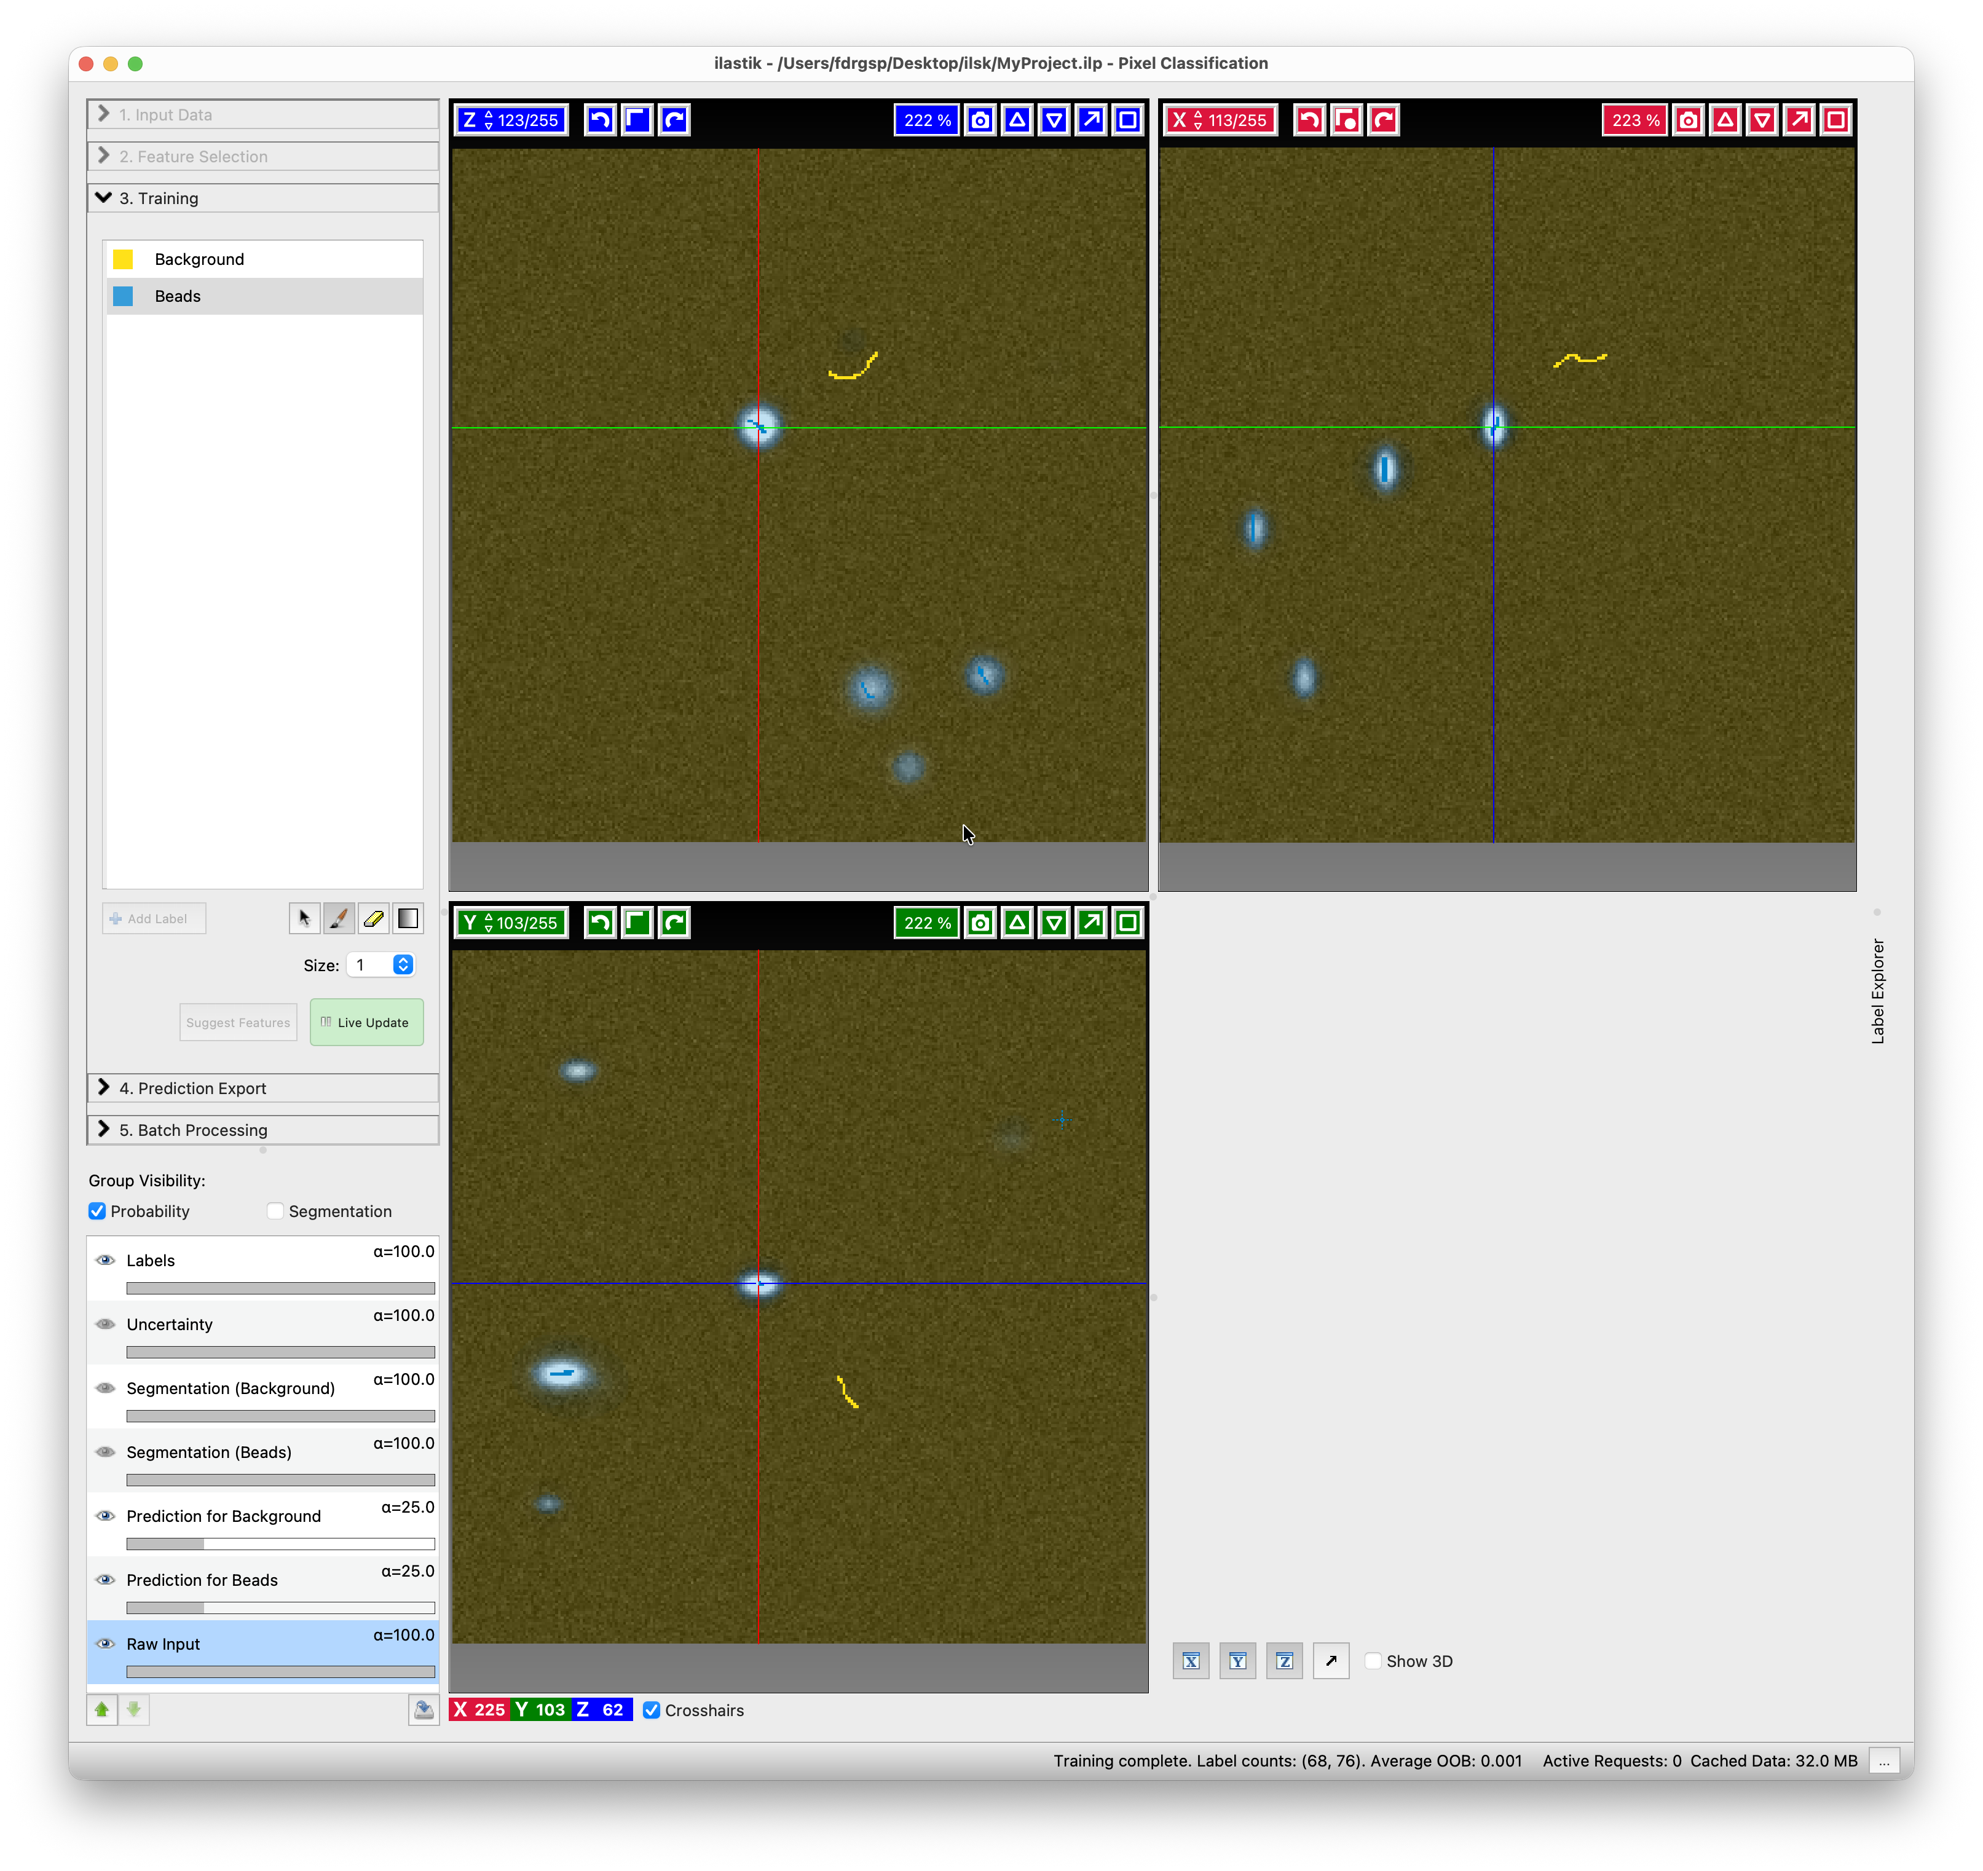Swap axes in the Z view
This screenshot has height=1871, width=1983.
(x=636, y=120)
